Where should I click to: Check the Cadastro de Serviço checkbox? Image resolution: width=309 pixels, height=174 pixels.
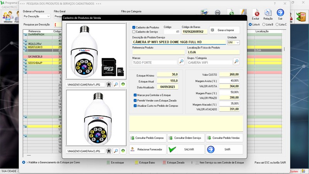(x=134, y=32)
